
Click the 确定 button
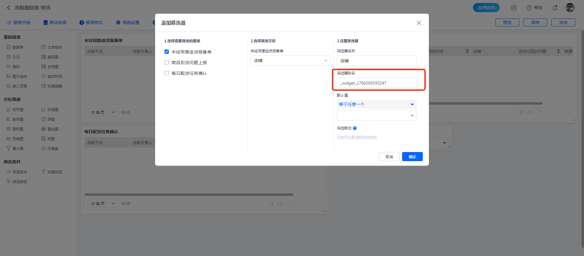412,157
